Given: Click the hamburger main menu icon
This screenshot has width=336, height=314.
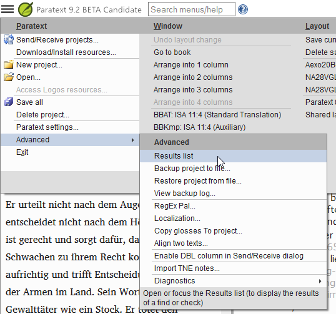Looking at the screenshot, I should 7,9.
